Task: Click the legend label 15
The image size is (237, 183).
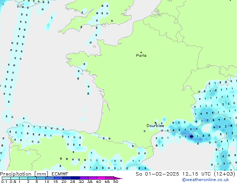Action: (x=55, y=182)
